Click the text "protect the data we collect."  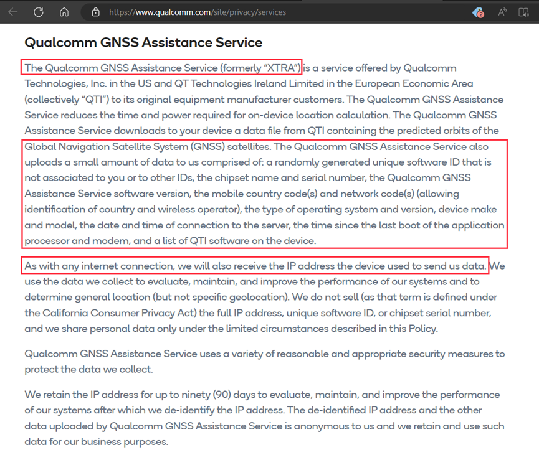(88, 370)
